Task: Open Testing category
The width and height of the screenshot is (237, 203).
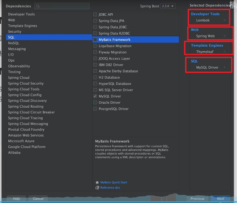Action: (x=49, y=72)
